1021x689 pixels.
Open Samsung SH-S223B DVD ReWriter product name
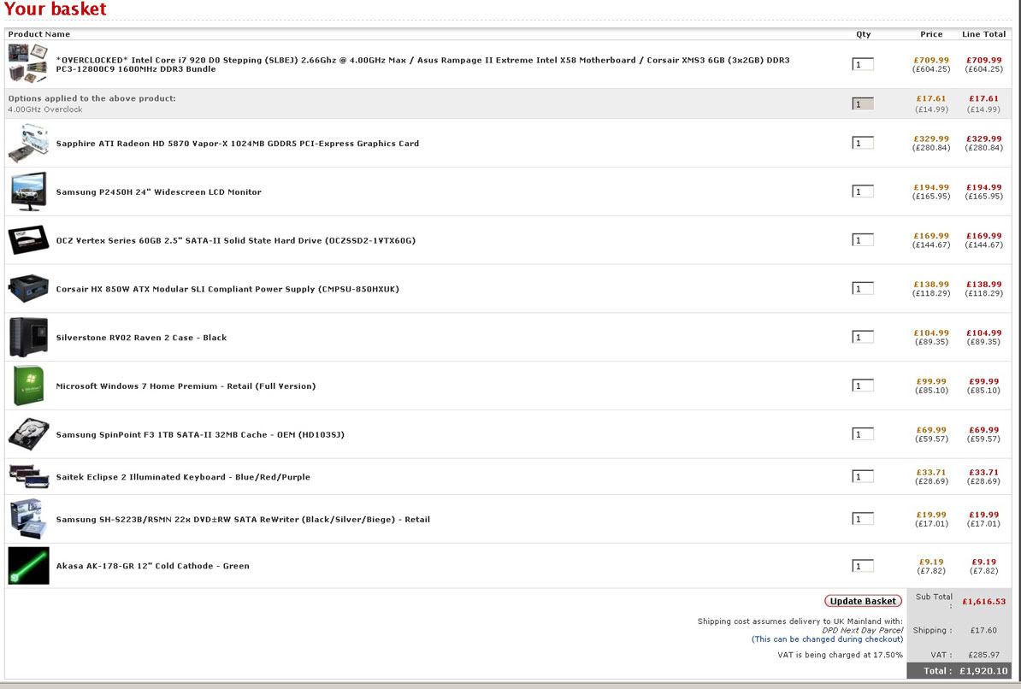click(243, 520)
